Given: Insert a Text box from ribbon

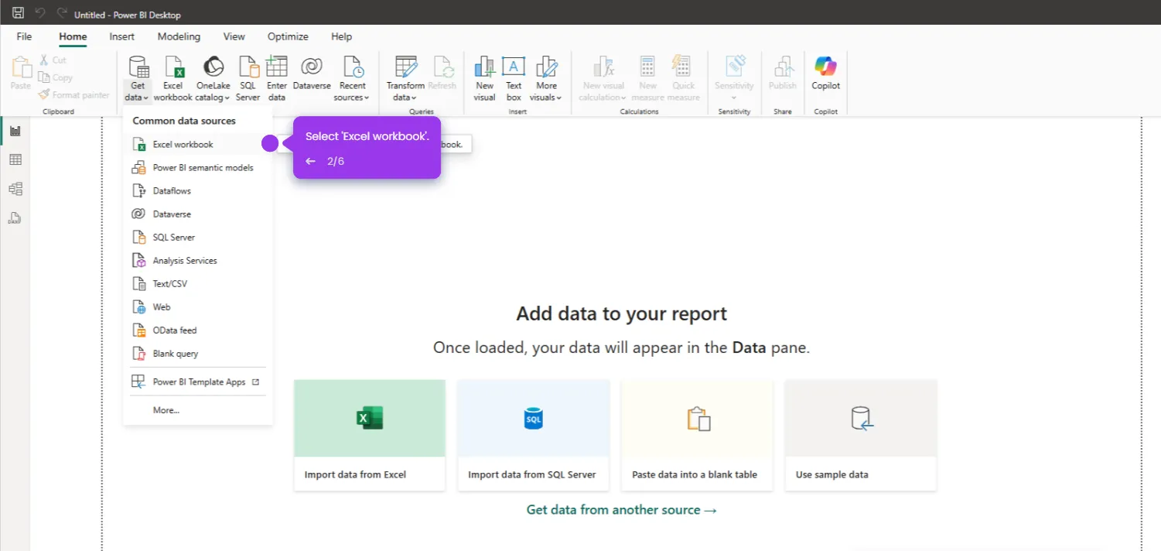Looking at the screenshot, I should coord(514,79).
